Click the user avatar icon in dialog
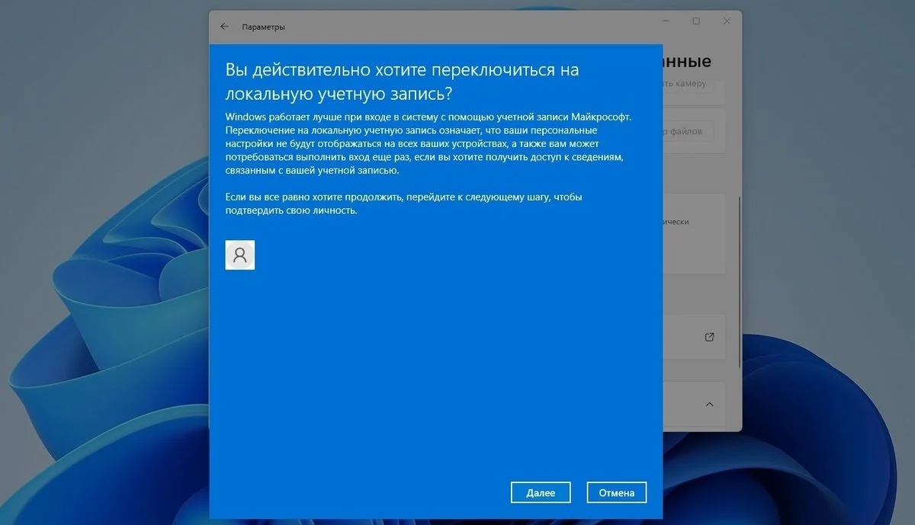The width and height of the screenshot is (915, 525). pos(240,255)
